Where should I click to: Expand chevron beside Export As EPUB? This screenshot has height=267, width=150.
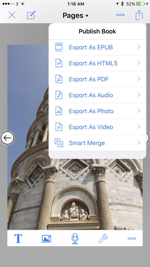click(x=139, y=47)
